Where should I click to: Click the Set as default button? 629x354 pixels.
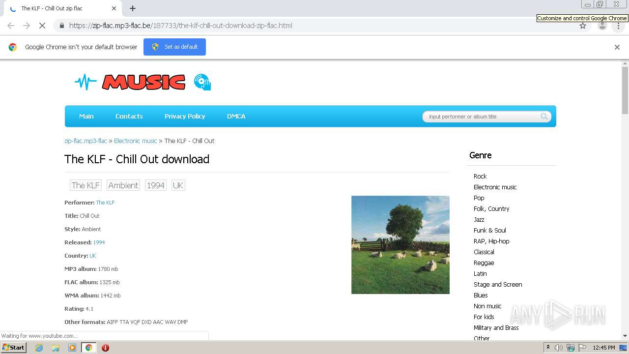[x=174, y=47]
